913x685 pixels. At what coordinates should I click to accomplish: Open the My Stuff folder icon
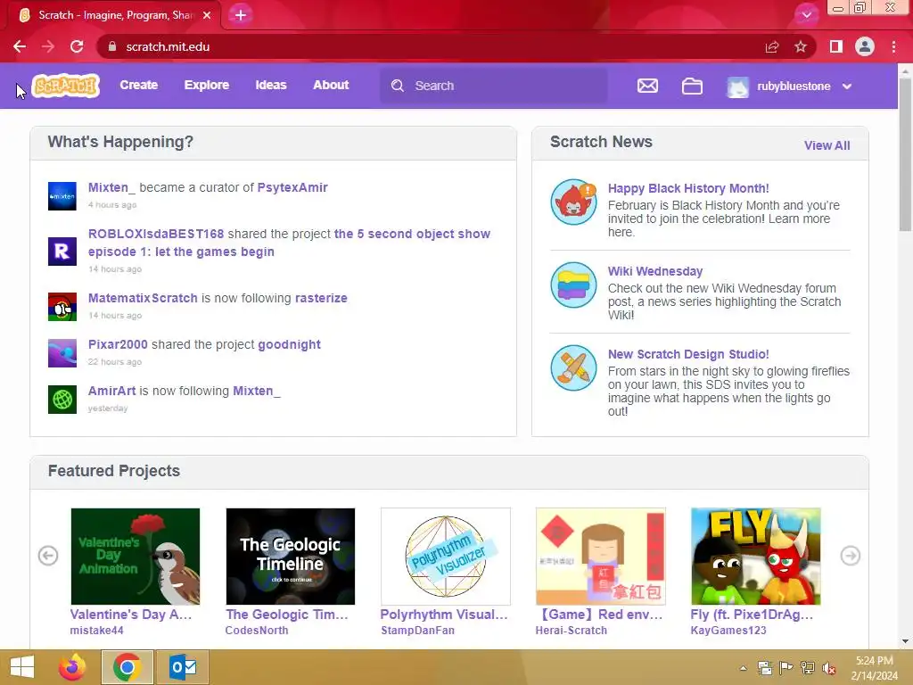[x=692, y=87]
